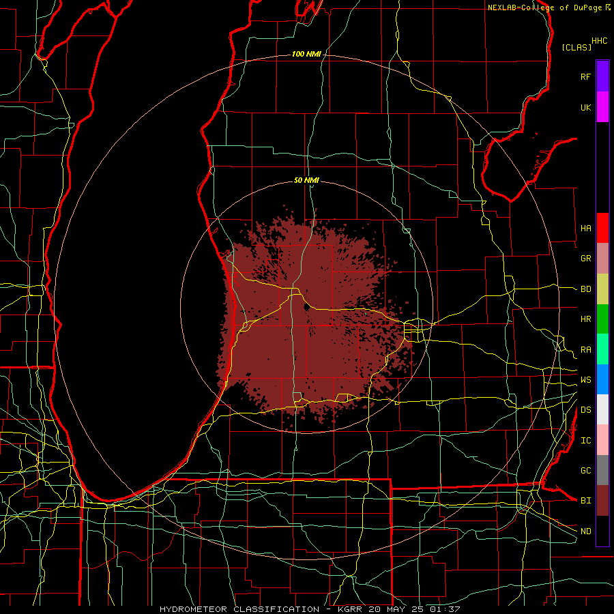Click the 'GR' legend label
Screen dimensions: 614x614
coord(585,259)
